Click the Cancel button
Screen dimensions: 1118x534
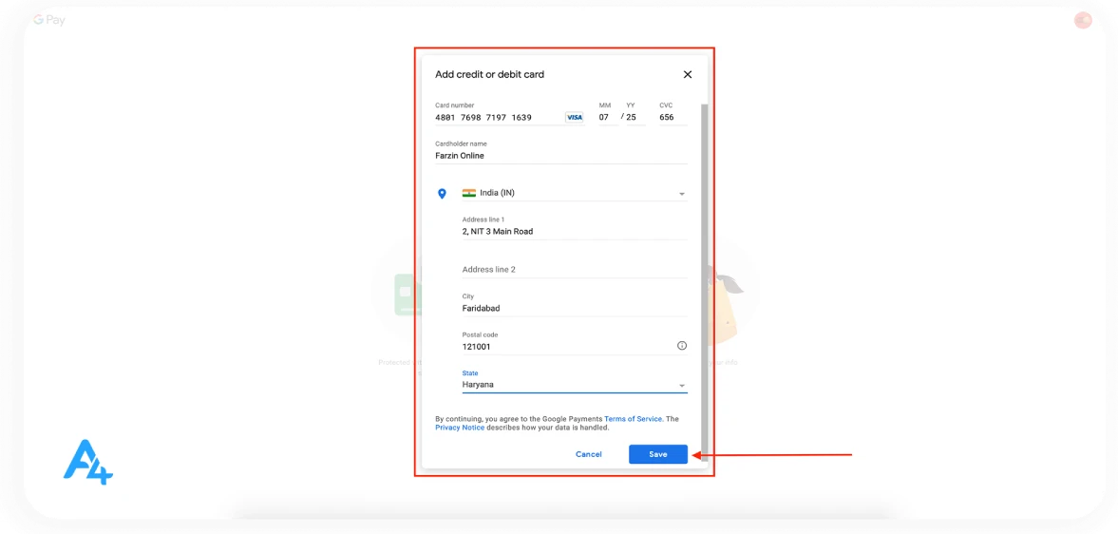[588, 454]
